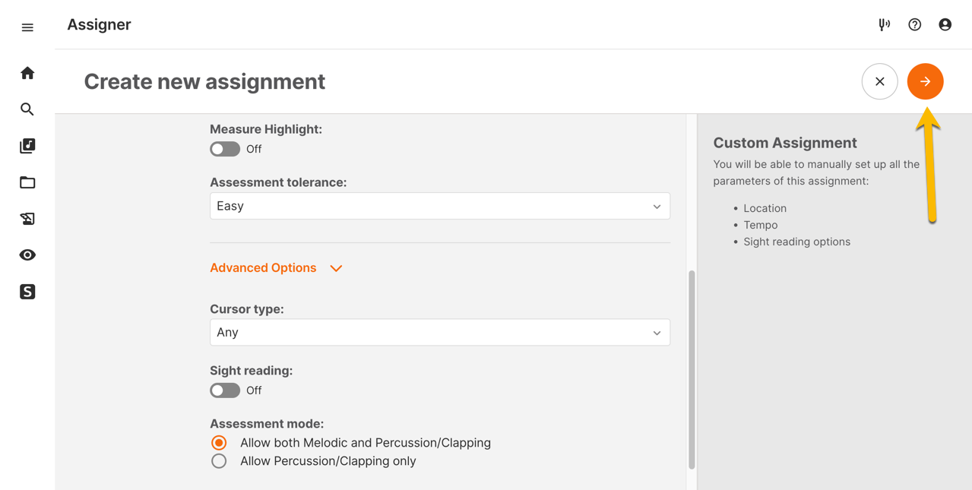Proceed with the orange next arrow button
Viewport: 972px width, 490px height.
coord(926,81)
